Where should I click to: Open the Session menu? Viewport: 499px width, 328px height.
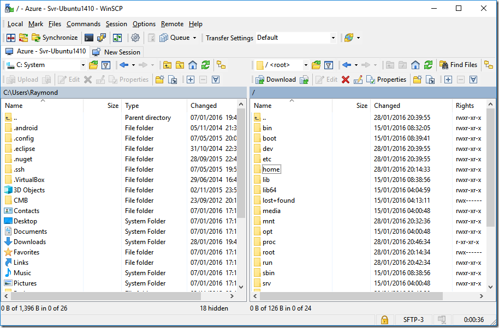(x=116, y=24)
